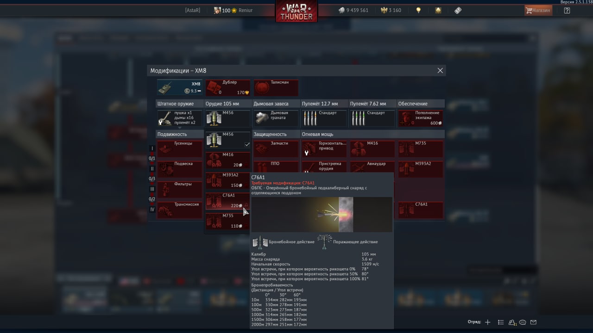Click the [AstaR] squadron tag

pos(193,10)
